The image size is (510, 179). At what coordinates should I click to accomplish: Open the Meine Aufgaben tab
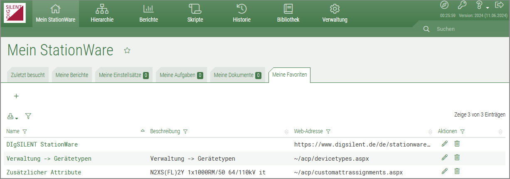click(181, 75)
